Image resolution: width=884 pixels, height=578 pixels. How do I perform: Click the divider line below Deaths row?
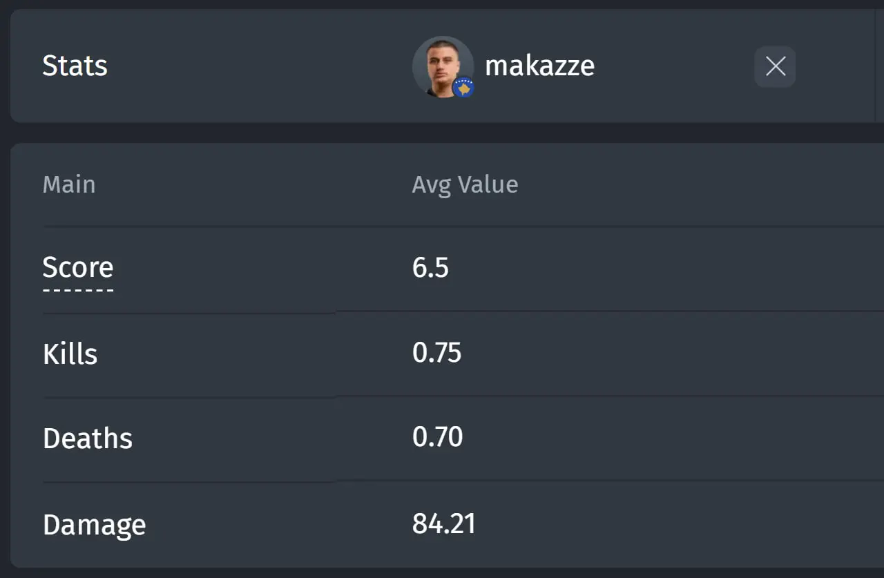point(463,481)
